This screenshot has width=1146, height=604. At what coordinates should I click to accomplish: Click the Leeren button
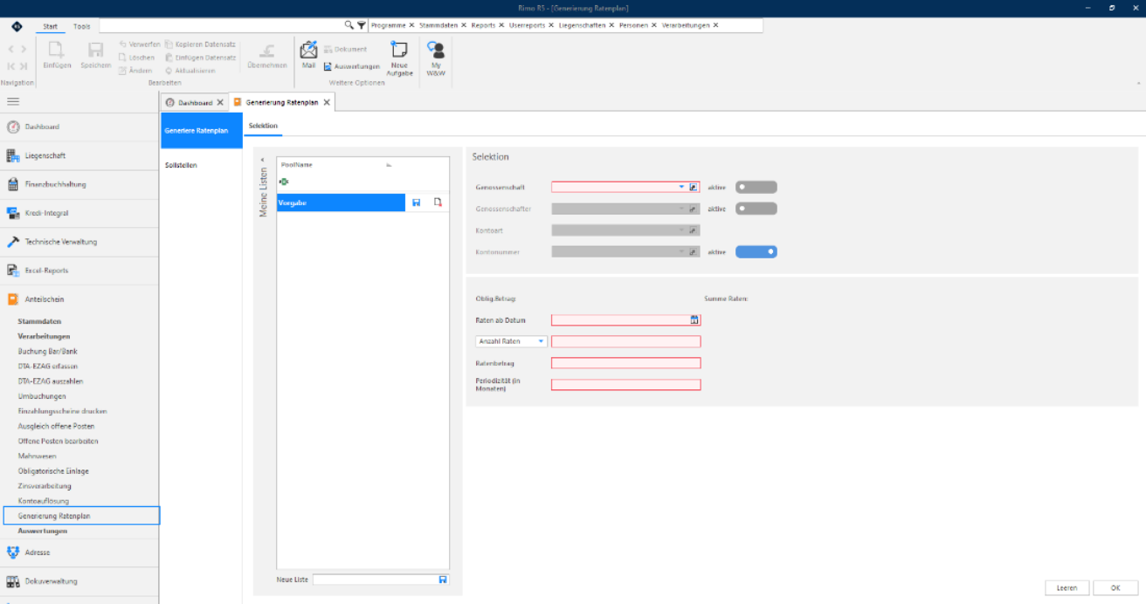tap(1067, 588)
